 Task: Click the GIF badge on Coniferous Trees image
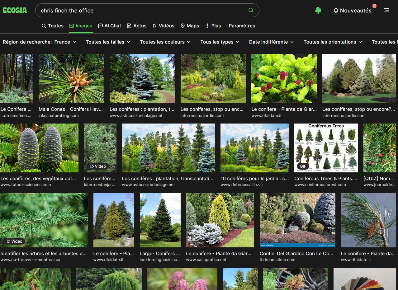pyautogui.click(x=303, y=166)
